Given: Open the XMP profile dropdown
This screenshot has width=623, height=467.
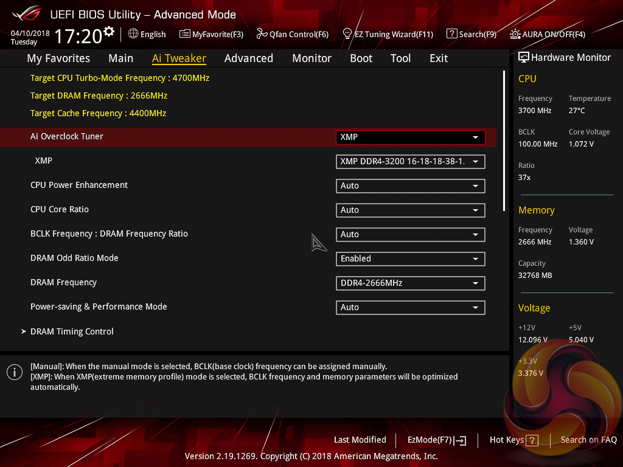Looking at the screenshot, I should click(411, 162).
